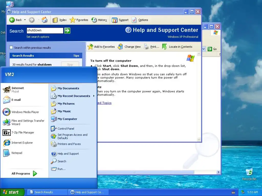Open address dropdown in Search Results window

pyautogui.click(x=204, y=49)
